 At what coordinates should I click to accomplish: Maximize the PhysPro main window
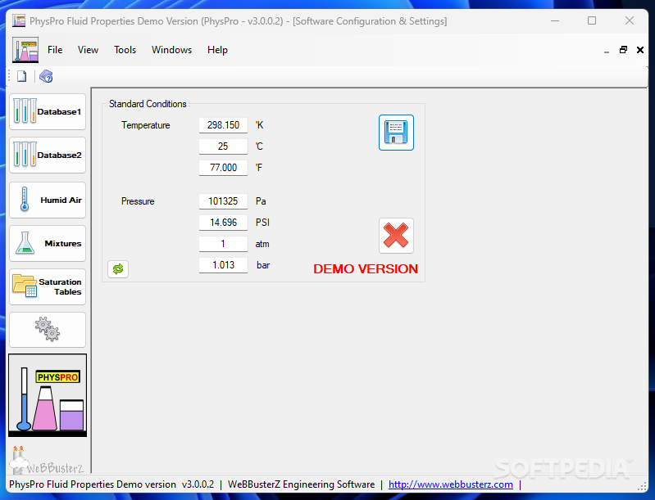(x=592, y=20)
